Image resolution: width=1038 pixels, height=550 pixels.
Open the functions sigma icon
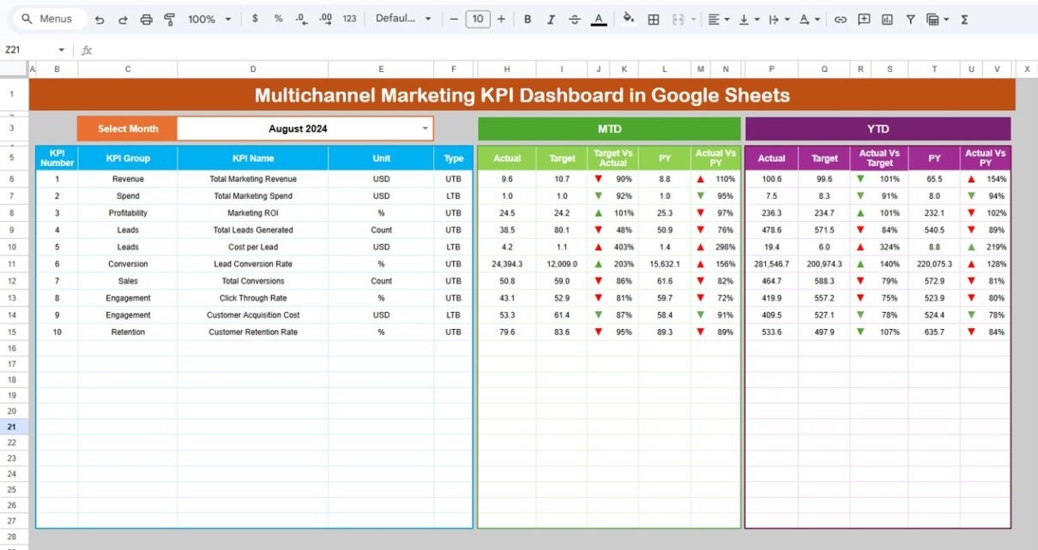[964, 19]
